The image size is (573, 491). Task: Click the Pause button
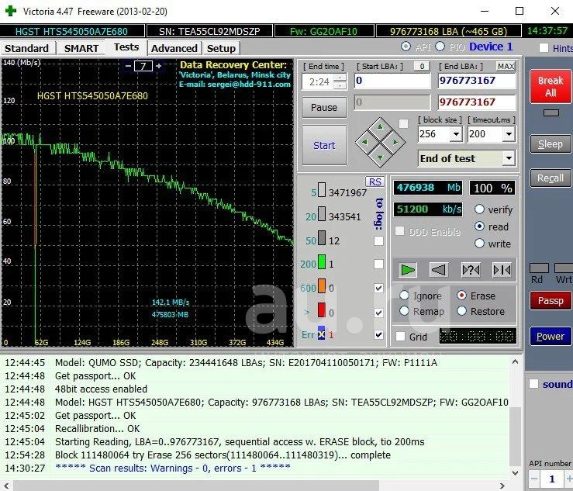point(324,108)
